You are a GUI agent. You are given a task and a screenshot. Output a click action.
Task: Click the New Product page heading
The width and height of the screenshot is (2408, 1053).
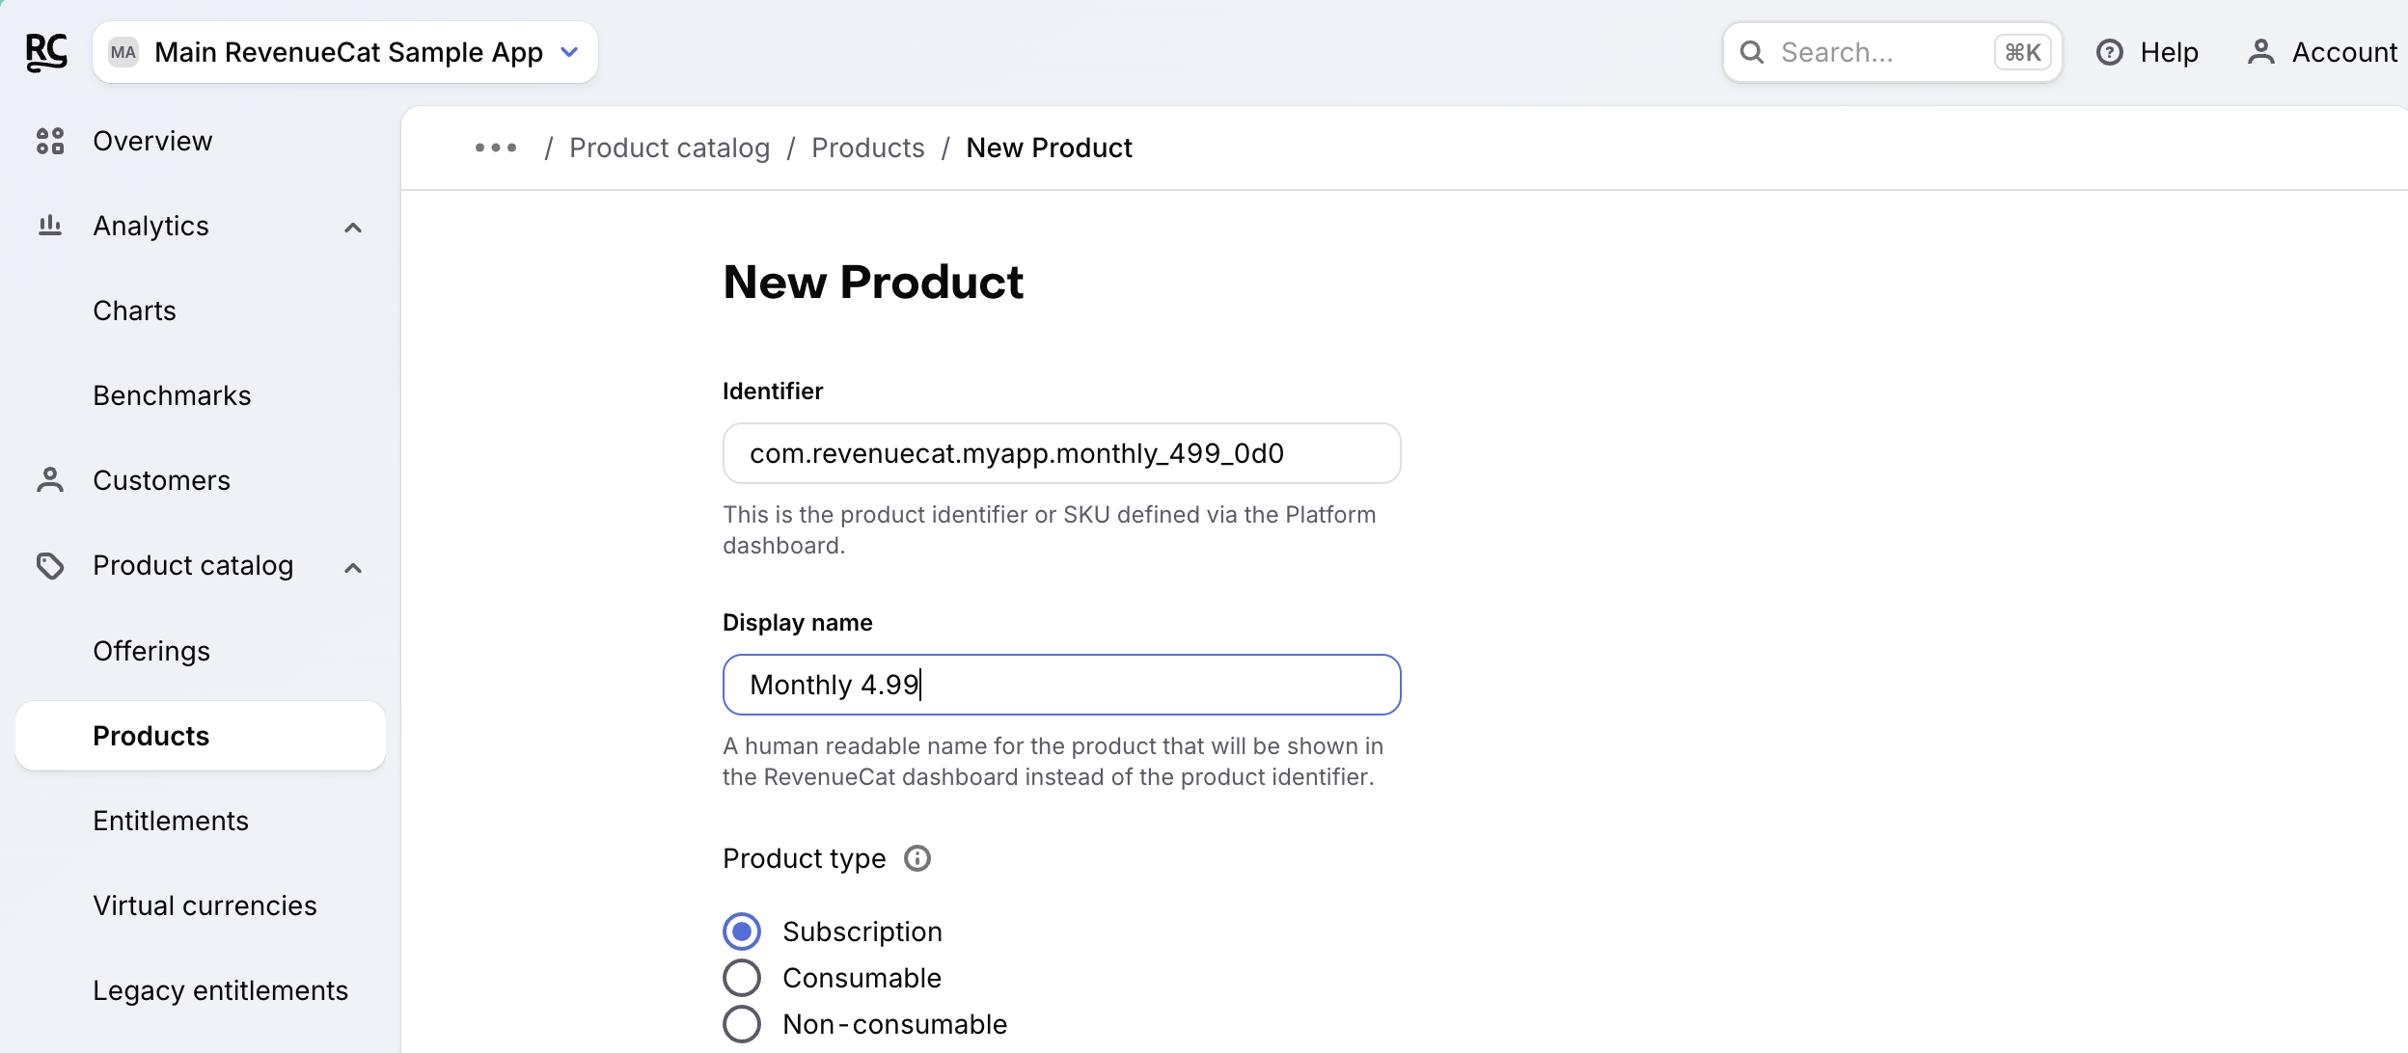point(873,283)
